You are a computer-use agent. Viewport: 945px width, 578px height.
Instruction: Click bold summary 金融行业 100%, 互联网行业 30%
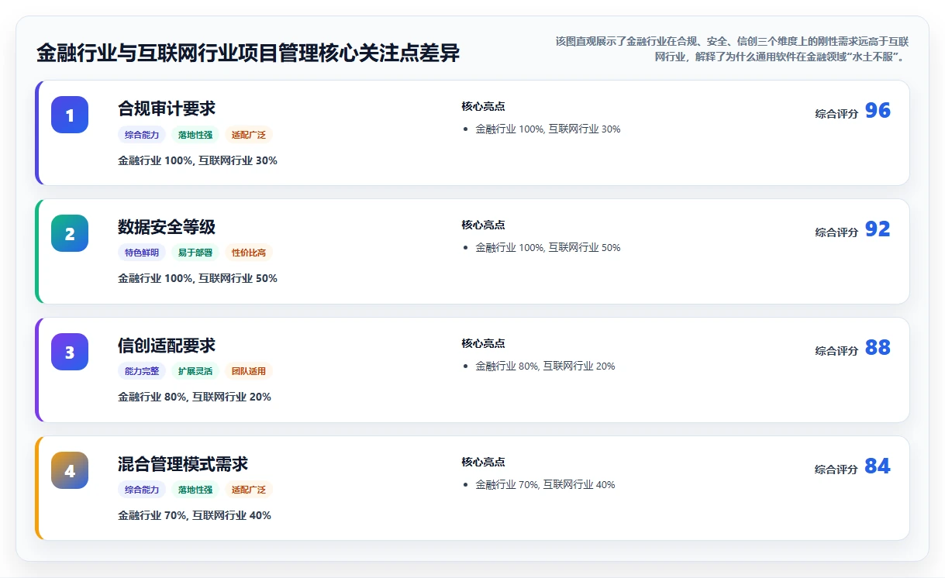click(x=198, y=160)
